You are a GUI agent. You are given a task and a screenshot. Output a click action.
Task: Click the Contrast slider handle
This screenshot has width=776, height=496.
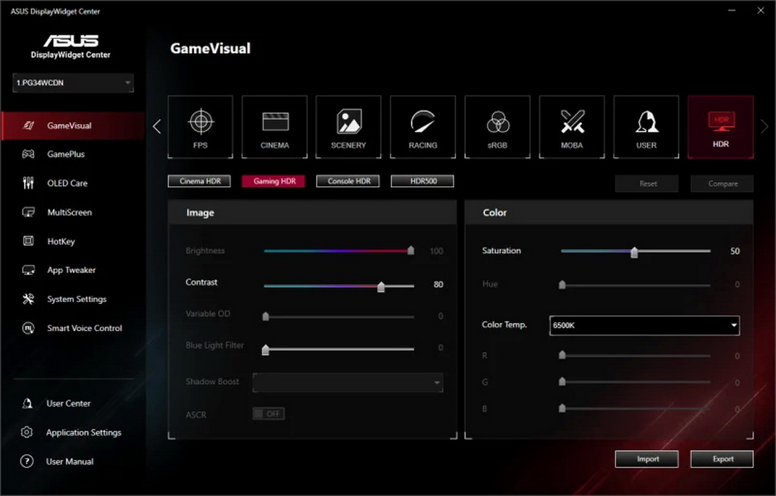[x=381, y=287]
